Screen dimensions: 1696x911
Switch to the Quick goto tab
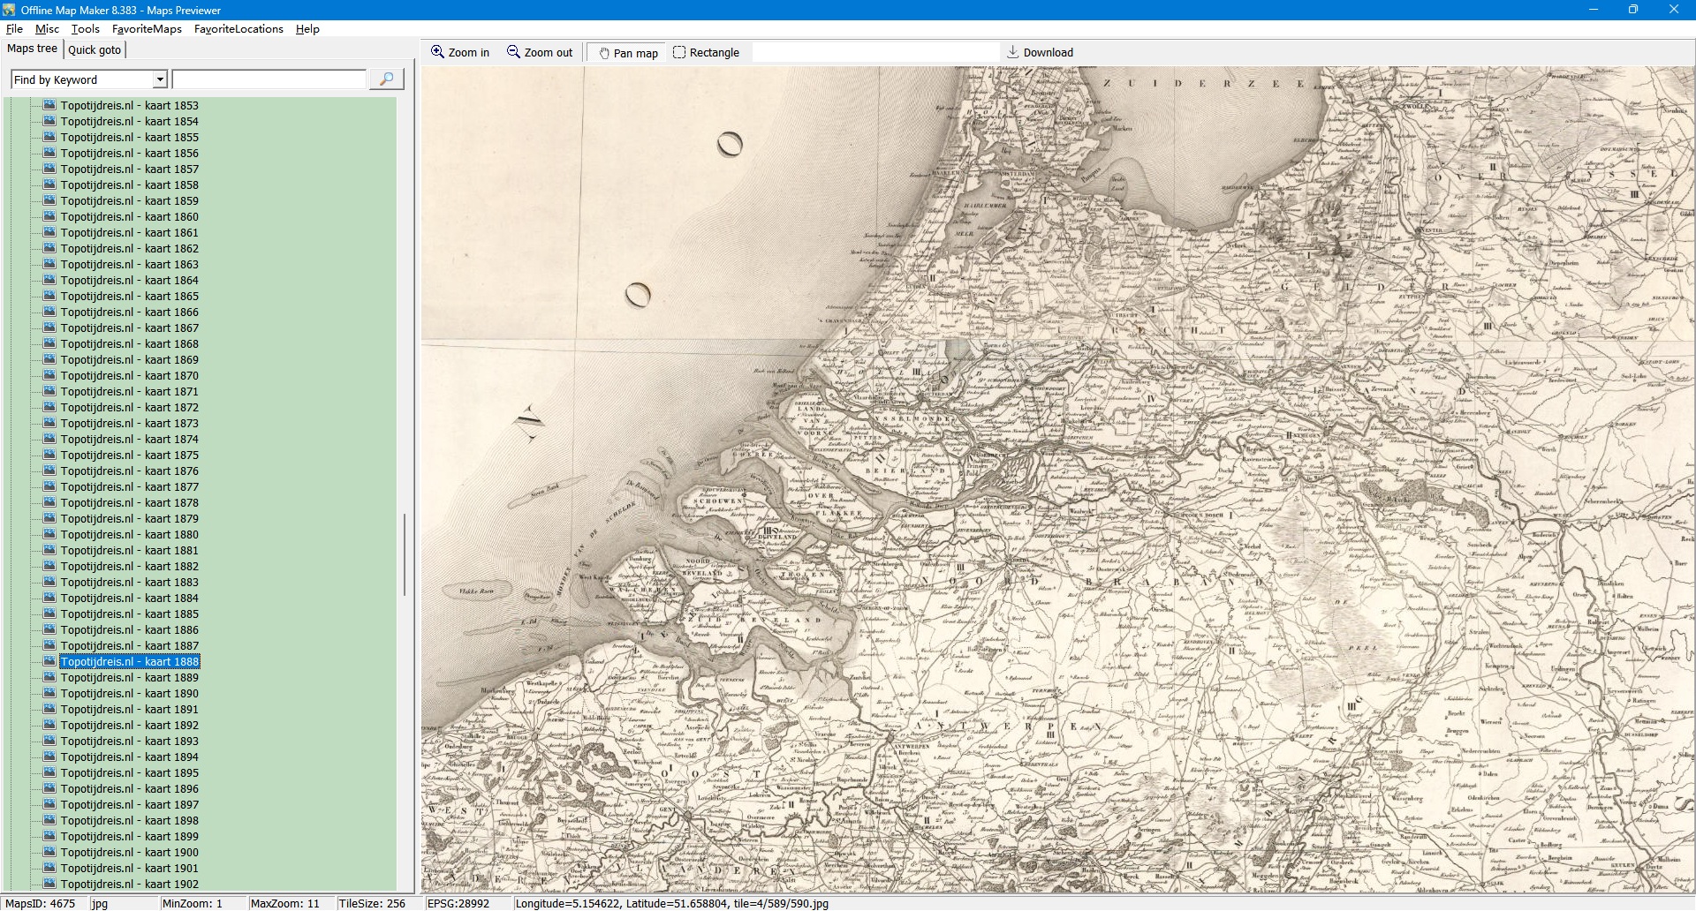[95, 49]
